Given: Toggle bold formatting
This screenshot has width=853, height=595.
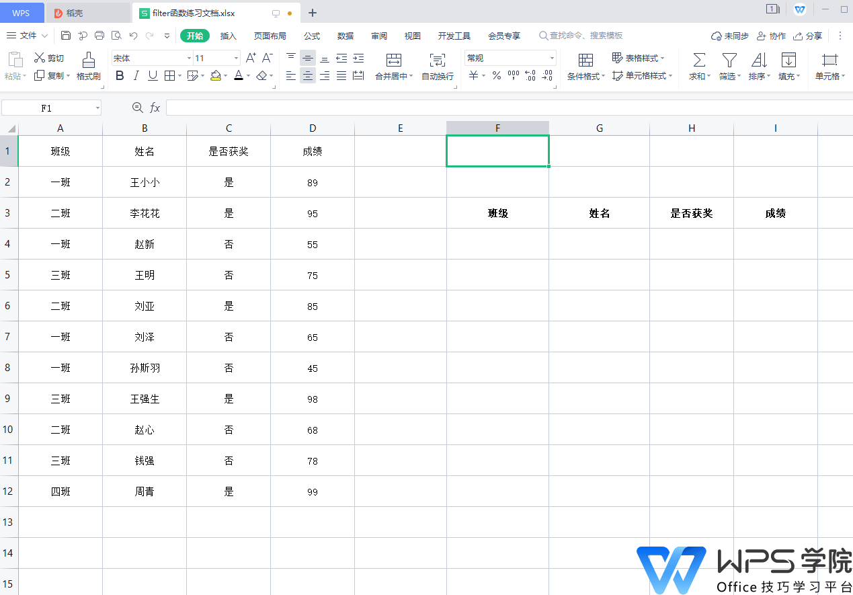Looking at the screenshot, I should click(x=120, y=76).
